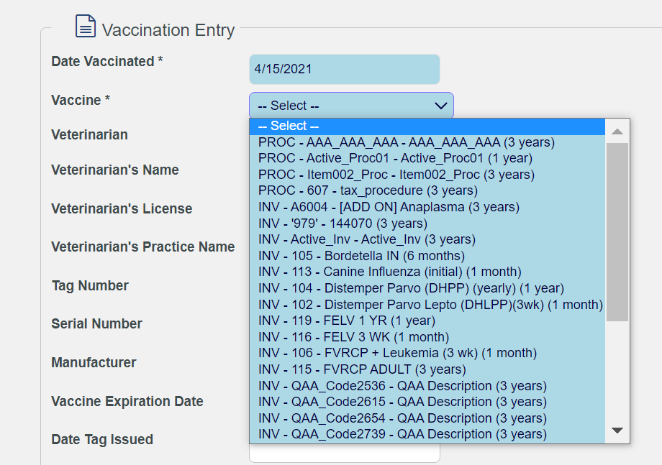Pick INV - QAA_Code2739 QAA Description option
The width and height of the screenshot is (662, 465).
pos(427,434)
